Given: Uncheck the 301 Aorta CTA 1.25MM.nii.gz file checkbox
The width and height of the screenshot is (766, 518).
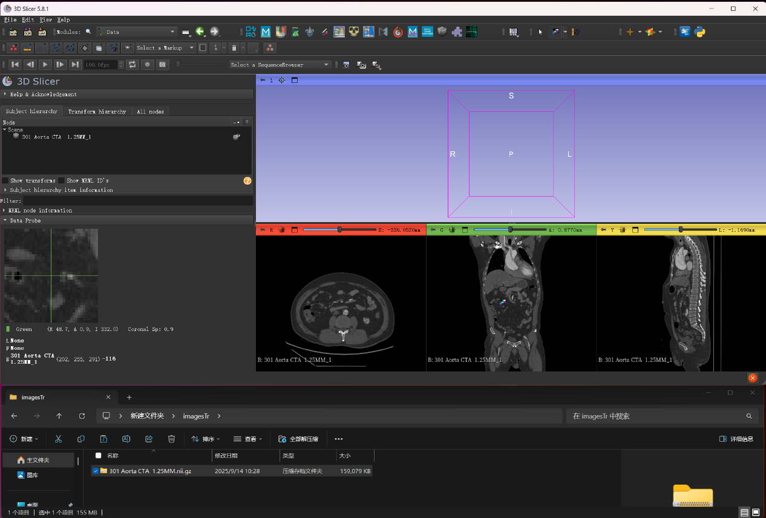Looking at the screenshot, I should coord(96,471).
